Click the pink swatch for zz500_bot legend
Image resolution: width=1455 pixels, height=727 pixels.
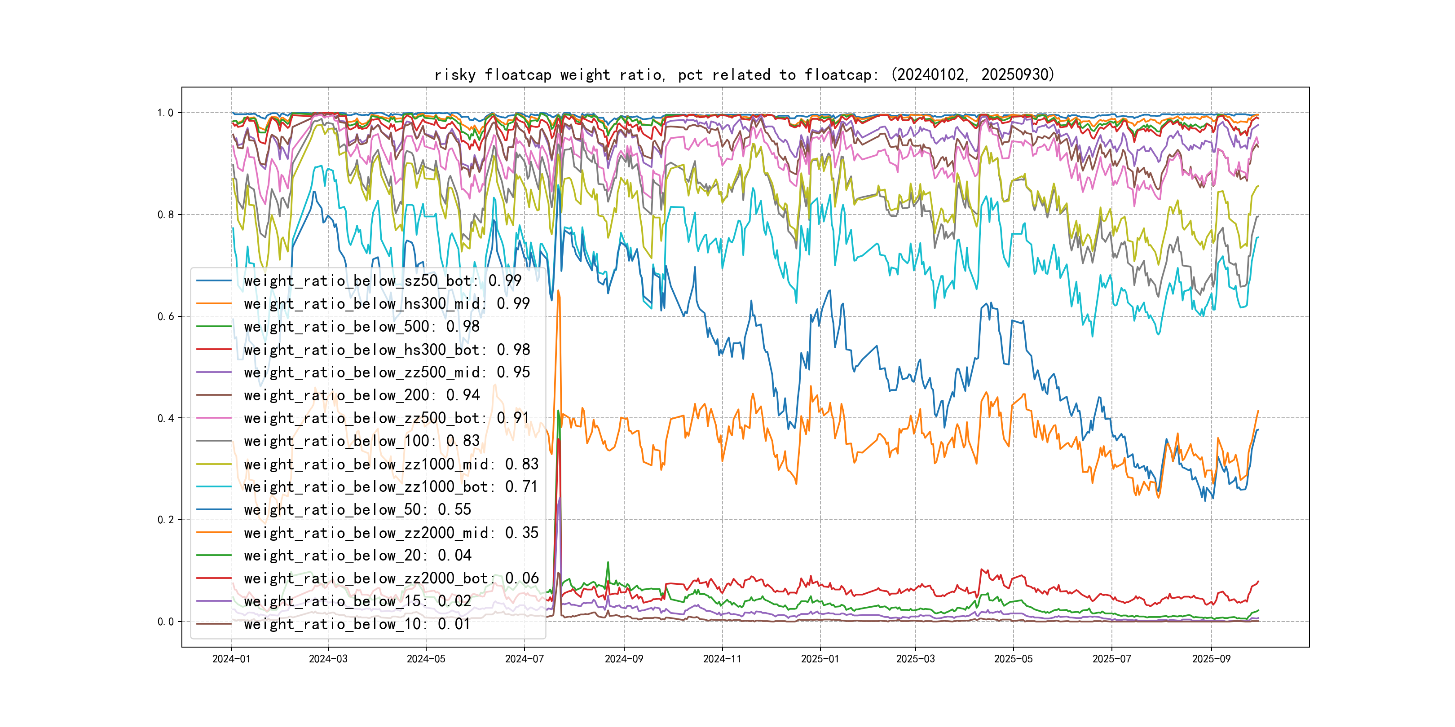[x=213, y=418]
